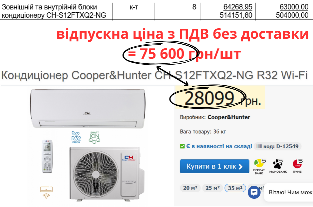Click the Wi-Fi control feature icon

46,192
